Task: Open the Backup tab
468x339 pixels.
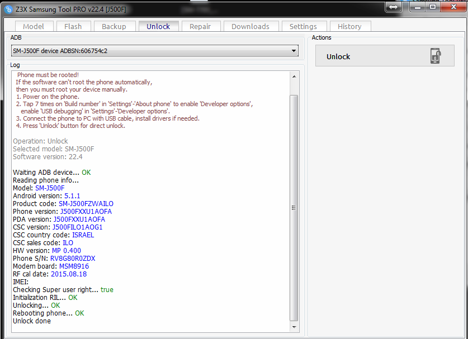Action: (114, 26)
